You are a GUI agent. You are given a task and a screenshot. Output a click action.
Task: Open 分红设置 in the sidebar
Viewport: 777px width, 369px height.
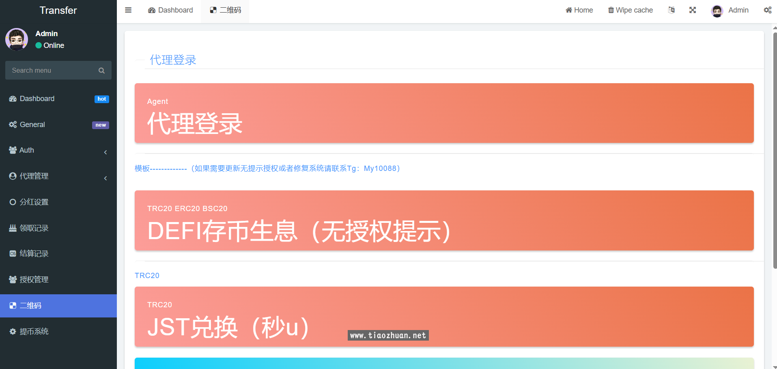click(58, 202)
